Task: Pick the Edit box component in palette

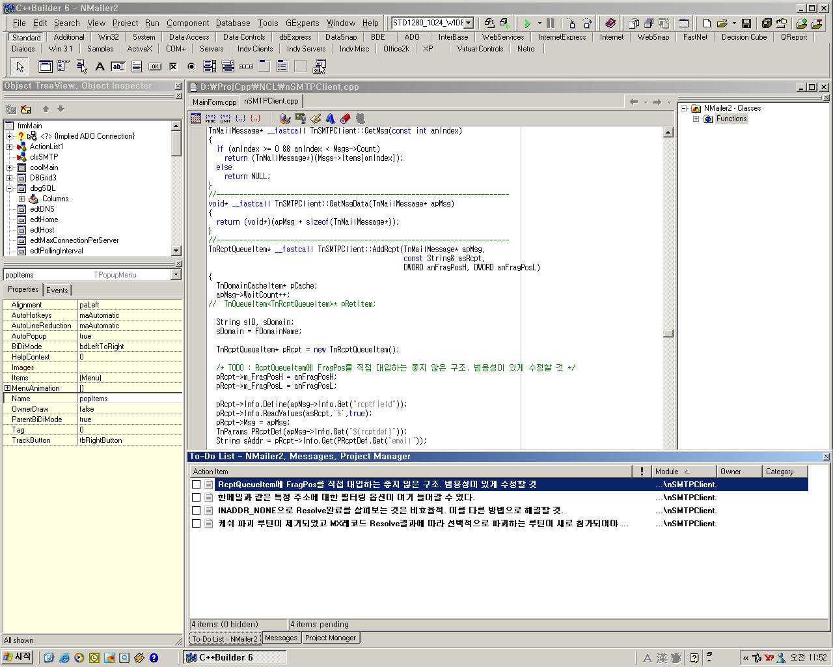Action: pos(118,66)
